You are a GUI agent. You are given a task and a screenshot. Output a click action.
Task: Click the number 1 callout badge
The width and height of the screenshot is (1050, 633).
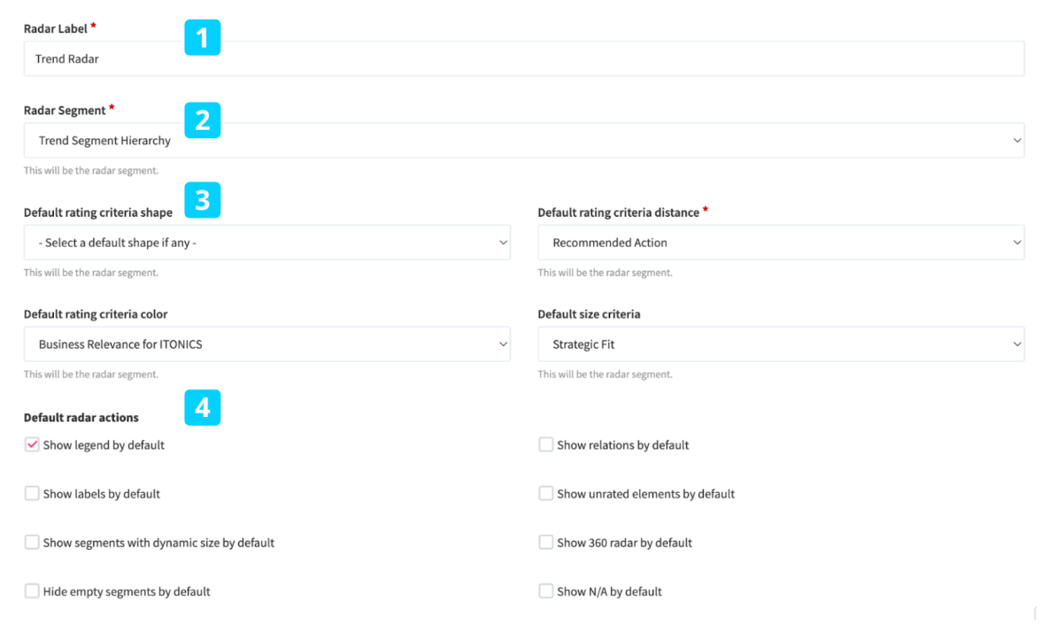pos(202,38)
